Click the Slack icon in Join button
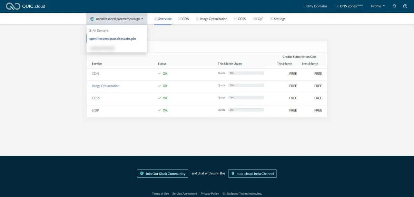Image resolution: width=414 pixels, height=197 pixels. point(141,174)
